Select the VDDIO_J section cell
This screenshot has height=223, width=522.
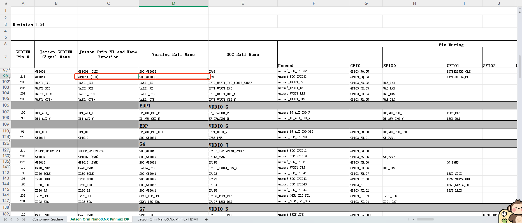(243, 144)
